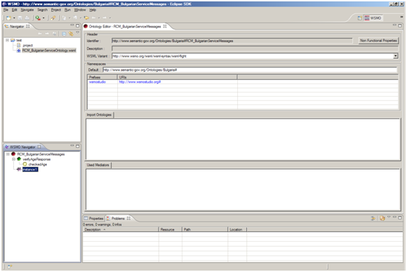The height and width of the screenshot is (272, 407).
Task: Click Collapse All in Navigator toolbar
Action: pos(64,34)
